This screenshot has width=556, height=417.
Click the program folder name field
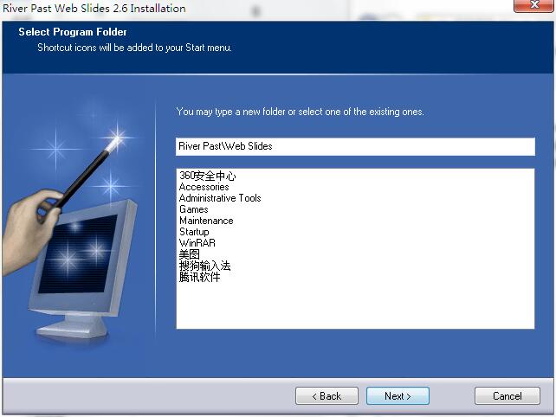pos(355,146)
